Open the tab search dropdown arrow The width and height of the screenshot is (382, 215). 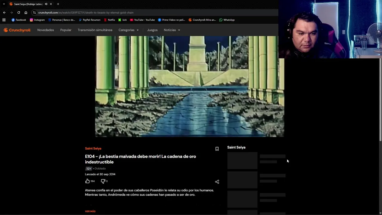4,4
